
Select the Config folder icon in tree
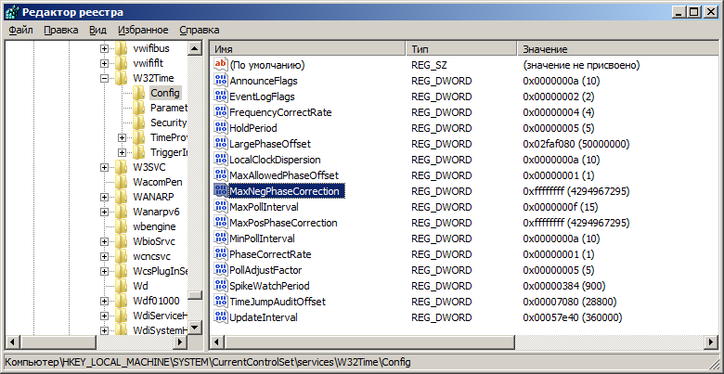(139, 93)
